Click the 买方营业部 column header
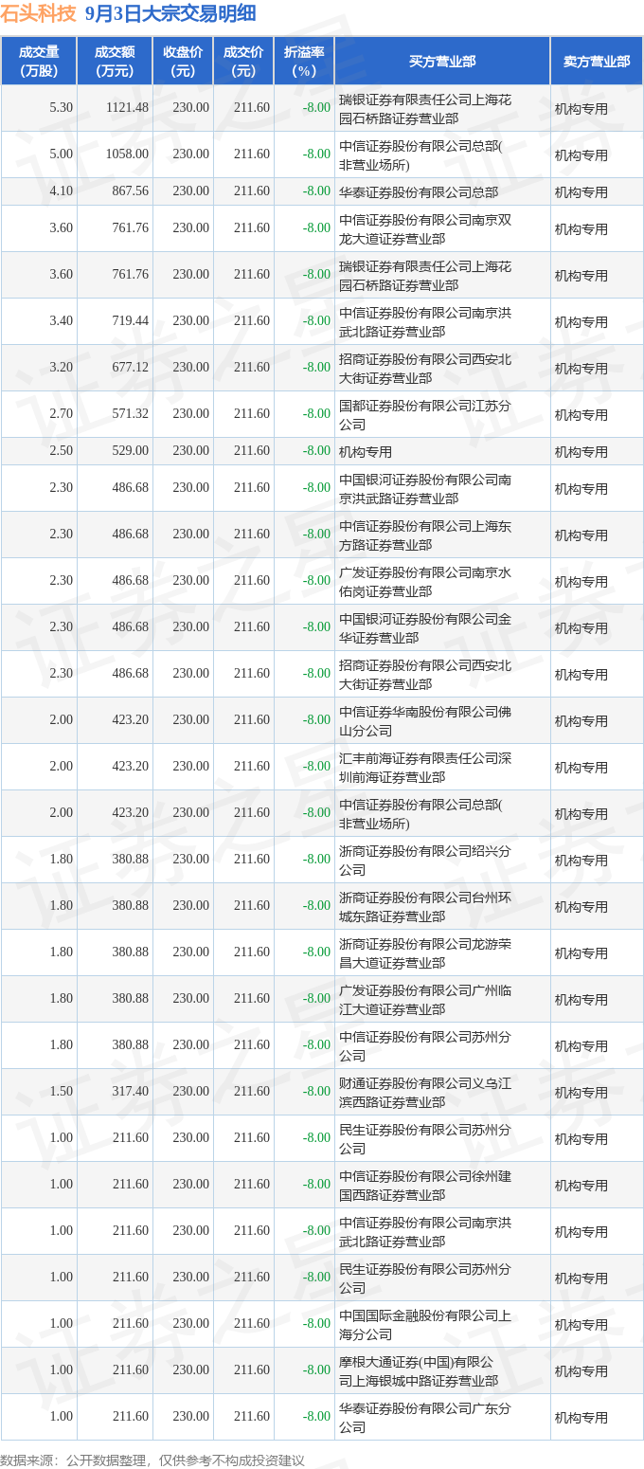 (x=442, y=62)
